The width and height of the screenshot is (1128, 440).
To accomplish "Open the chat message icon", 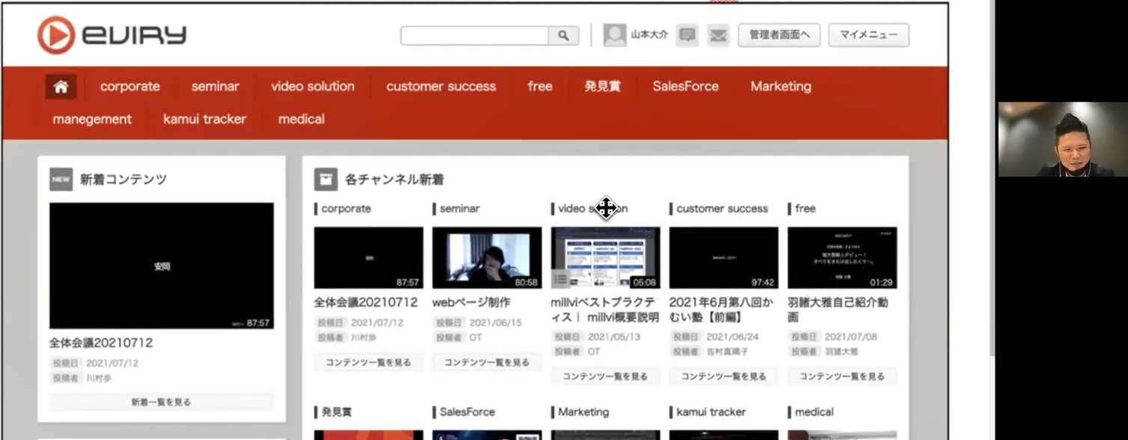I will pos(686,35).
